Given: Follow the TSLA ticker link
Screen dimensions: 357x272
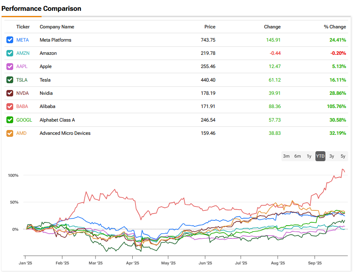Looking at the screenshot, I should click(22, 80).
